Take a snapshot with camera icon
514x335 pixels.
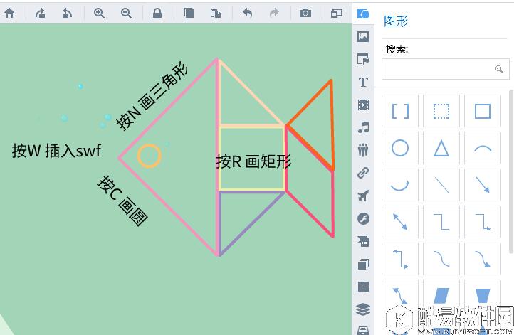pos(305,13)
